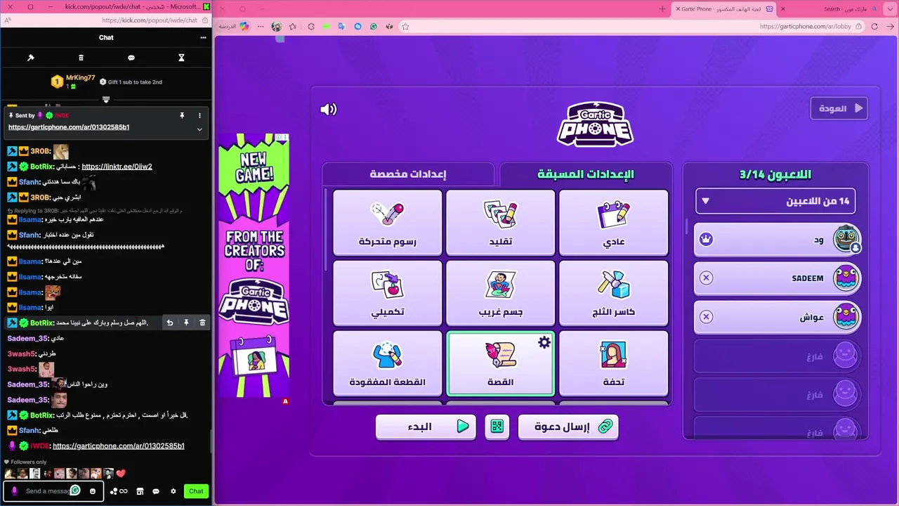Open the IWDE garticphone link at chat bottom
899x506 pixels.
(x=119, y=446)
